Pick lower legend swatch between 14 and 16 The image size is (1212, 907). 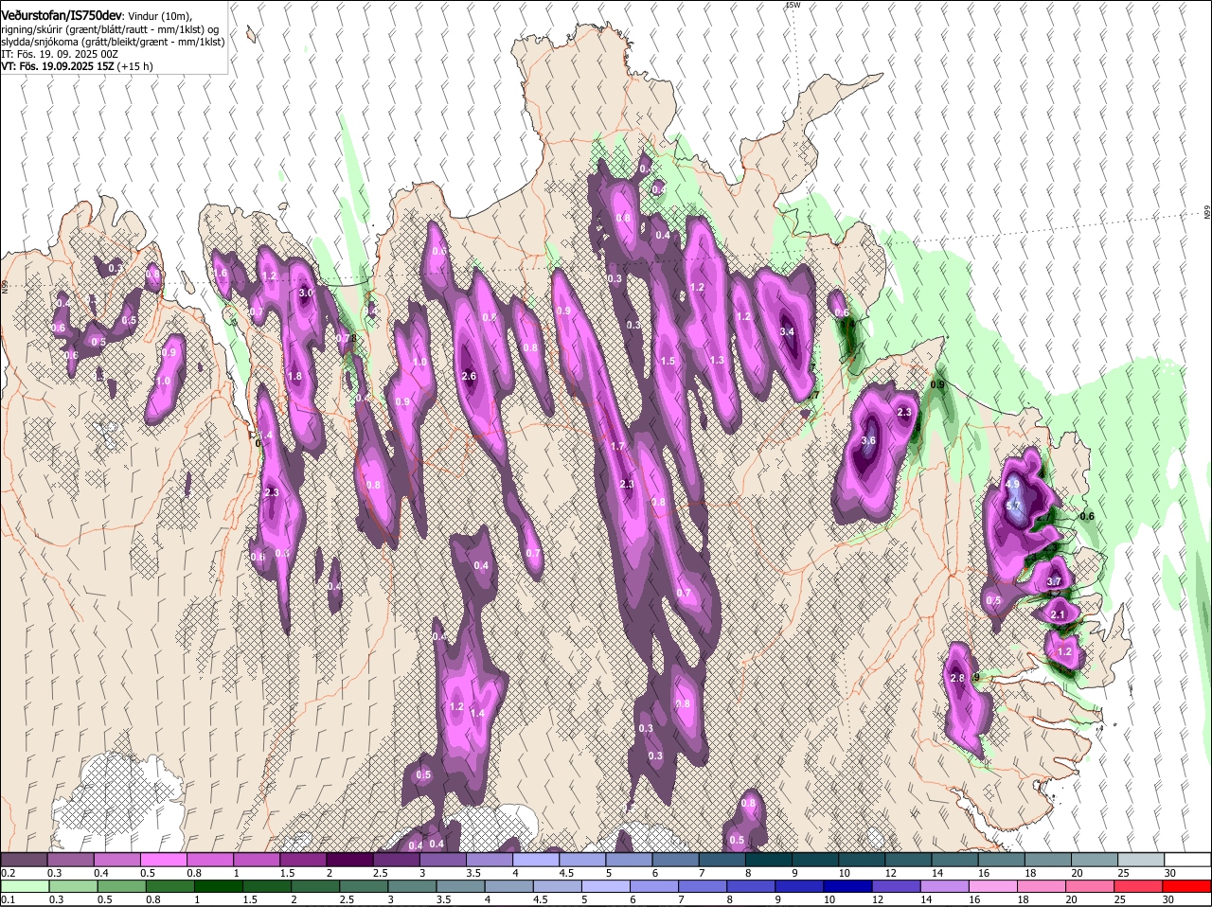point(947,886)
